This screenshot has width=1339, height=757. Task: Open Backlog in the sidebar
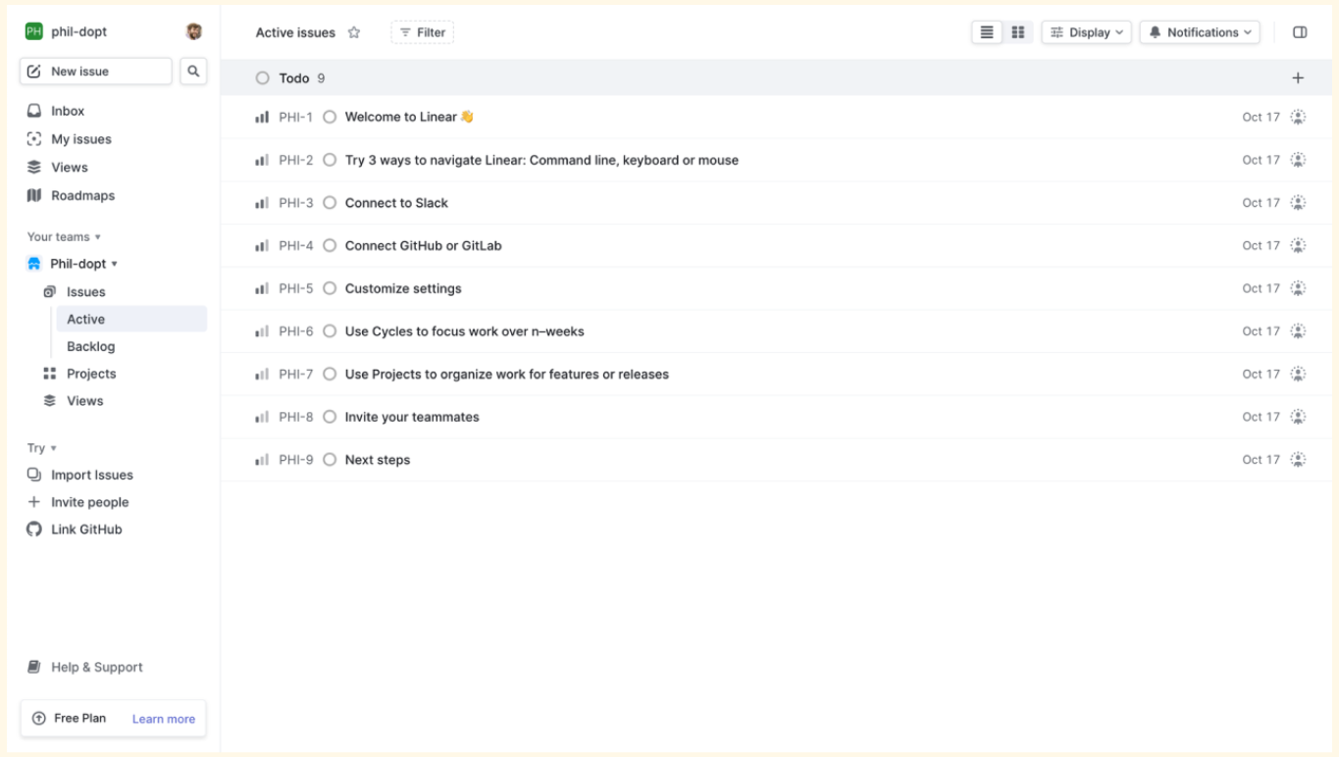(x=90, y=346)
